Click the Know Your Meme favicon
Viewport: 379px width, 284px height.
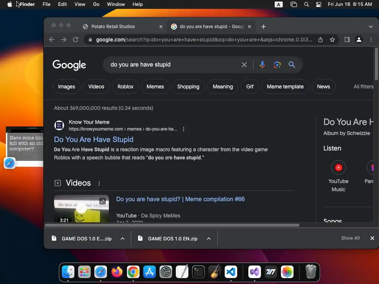coord(59,125)
